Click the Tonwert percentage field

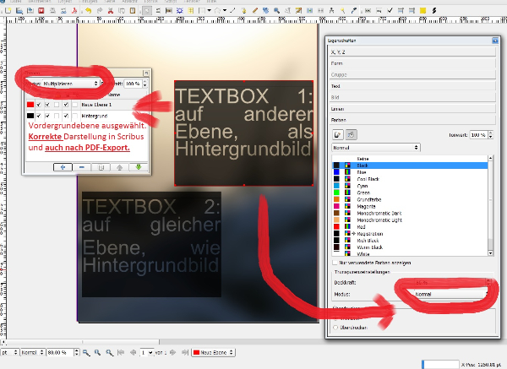477,134
